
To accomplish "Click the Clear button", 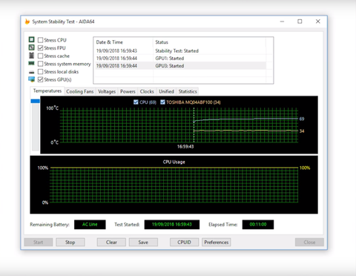I will point(111,242).
